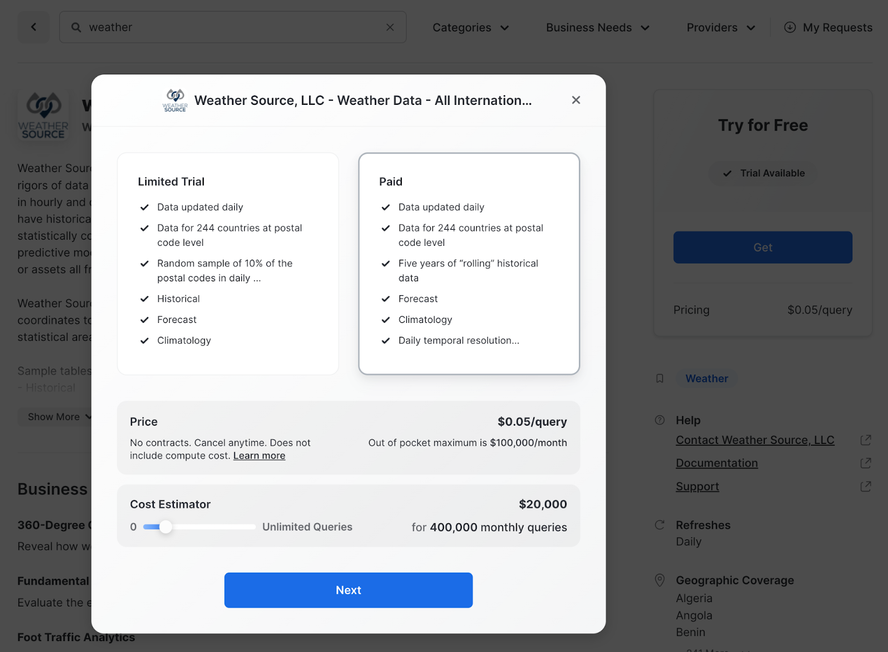Click the dialog title 'Weather Source, LLC - Weather Data'
Viewport: 888px width, 652px height.
pos(363,100)
